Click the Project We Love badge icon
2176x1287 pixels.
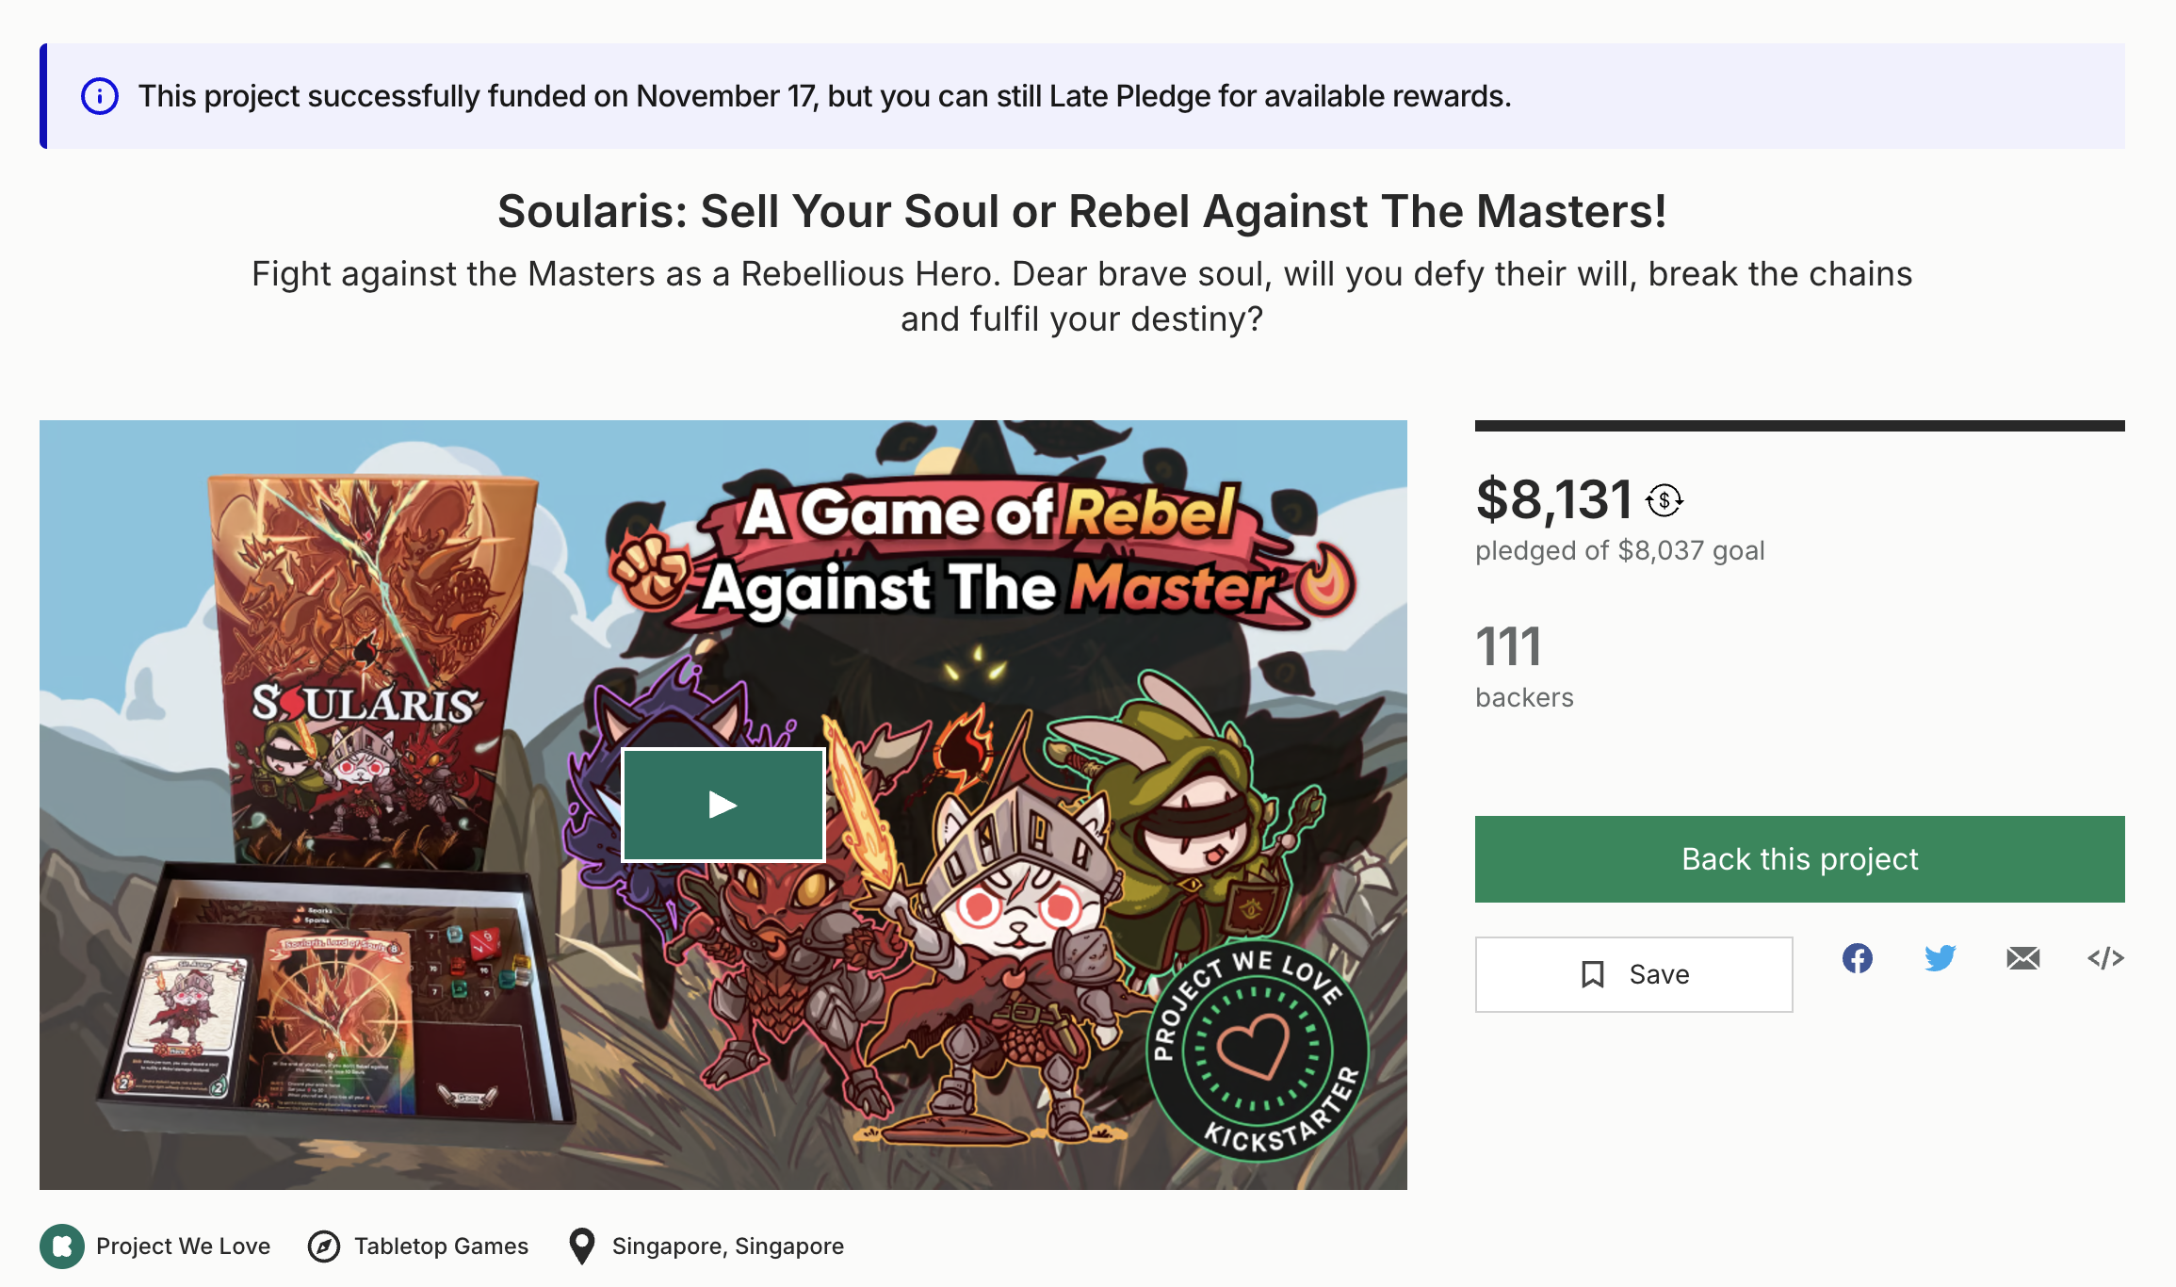pos(62,1246)
